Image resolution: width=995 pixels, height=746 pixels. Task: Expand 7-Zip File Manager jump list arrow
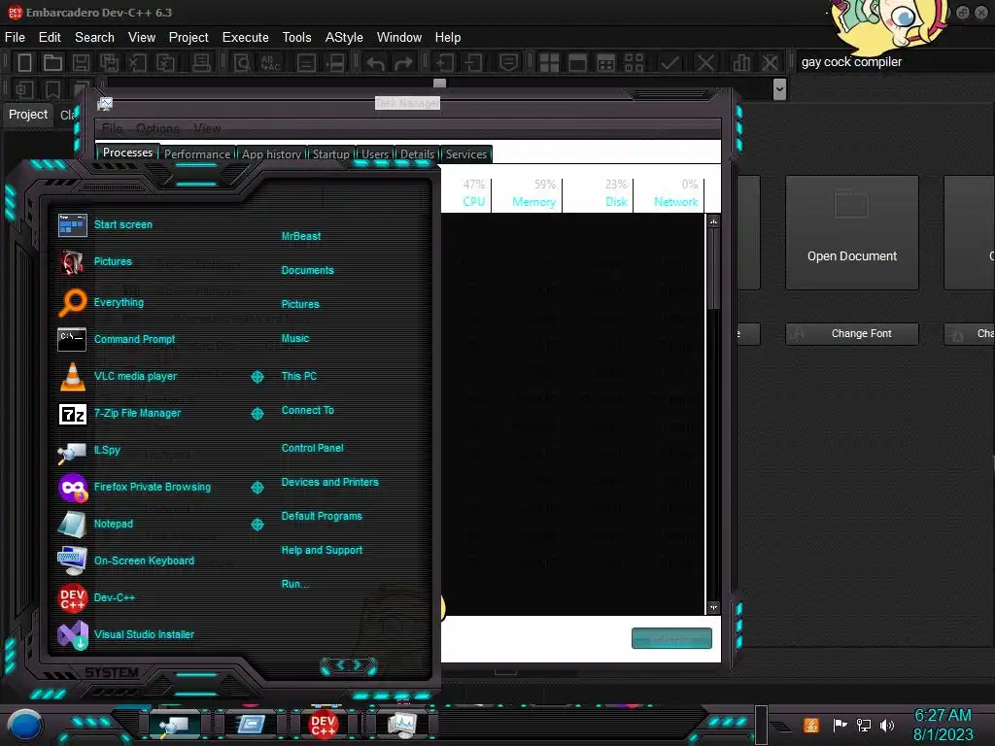[257, 414]
